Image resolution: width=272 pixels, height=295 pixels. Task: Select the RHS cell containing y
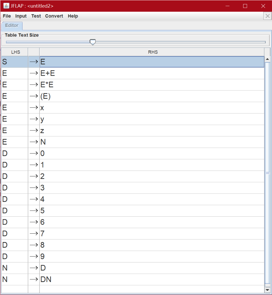tap(152, 119)
